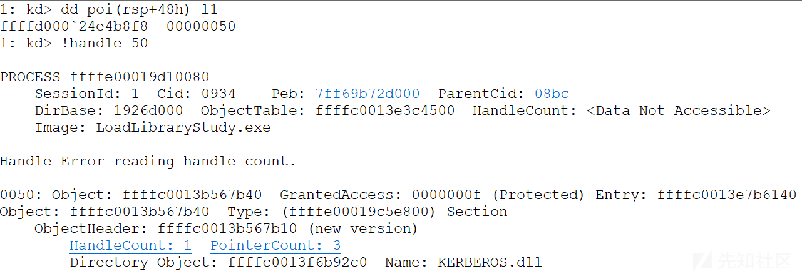This screenshot has height=274, width=802.
Task: Click the Handle Error reading handle count line
Action: (x=148, y=162)
